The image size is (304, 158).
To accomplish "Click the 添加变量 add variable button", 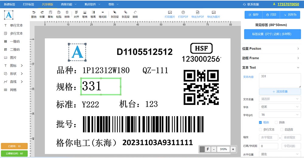I will tap(280, 91).
